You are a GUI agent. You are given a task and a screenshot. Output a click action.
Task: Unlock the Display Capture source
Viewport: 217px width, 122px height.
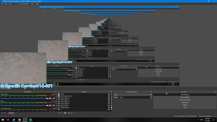(x=111, y=107)
